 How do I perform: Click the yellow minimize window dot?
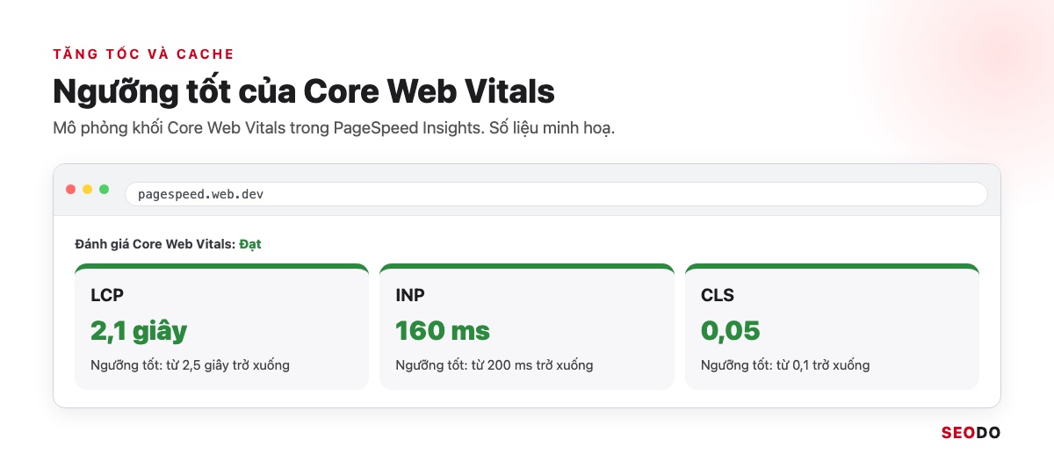click(88, 190)
